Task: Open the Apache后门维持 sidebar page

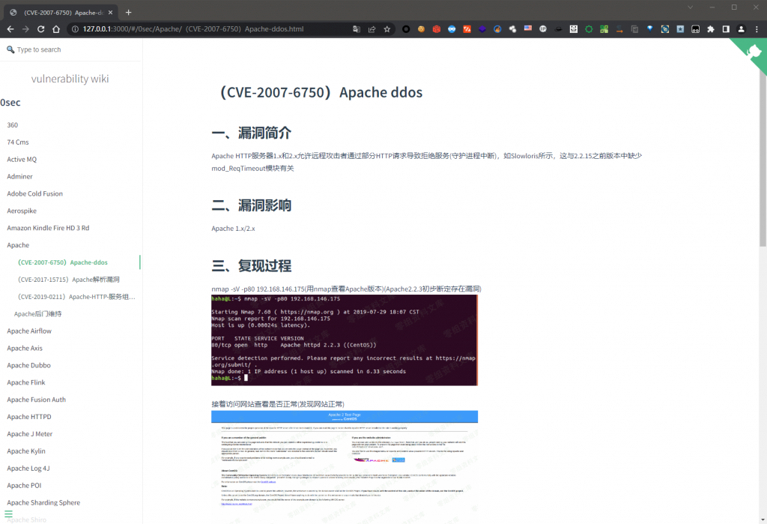Action: coord(37,314)
